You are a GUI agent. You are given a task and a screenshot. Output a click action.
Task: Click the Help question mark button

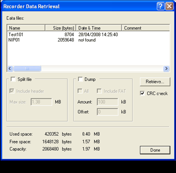click(x=160, y=6)
